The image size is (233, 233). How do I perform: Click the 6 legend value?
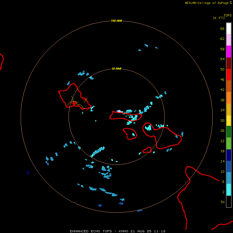point(223,181)
